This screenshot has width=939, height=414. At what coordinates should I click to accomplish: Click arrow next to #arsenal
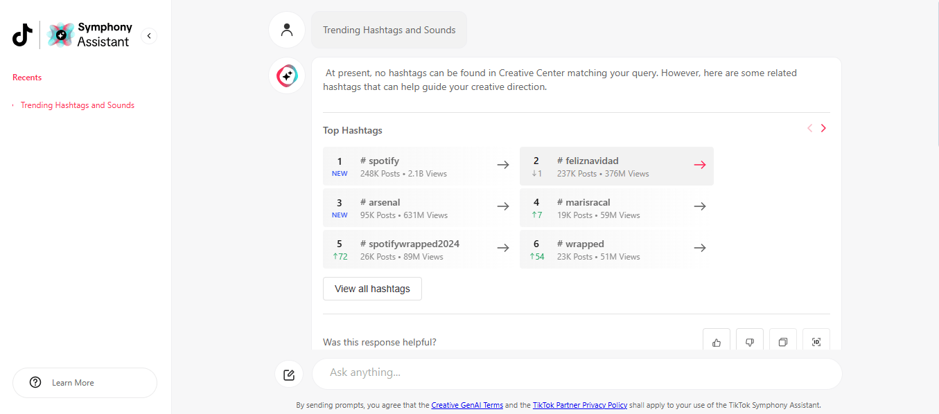(x=503, y=206)
